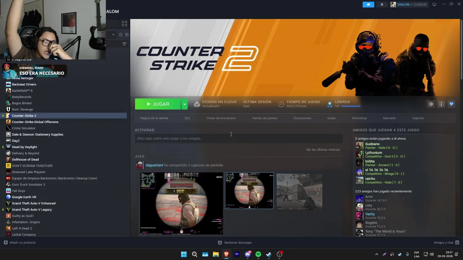The width and height of the screenshot is (463, 260).
Task: Open Soporte tab
Action: pos(418,118)
